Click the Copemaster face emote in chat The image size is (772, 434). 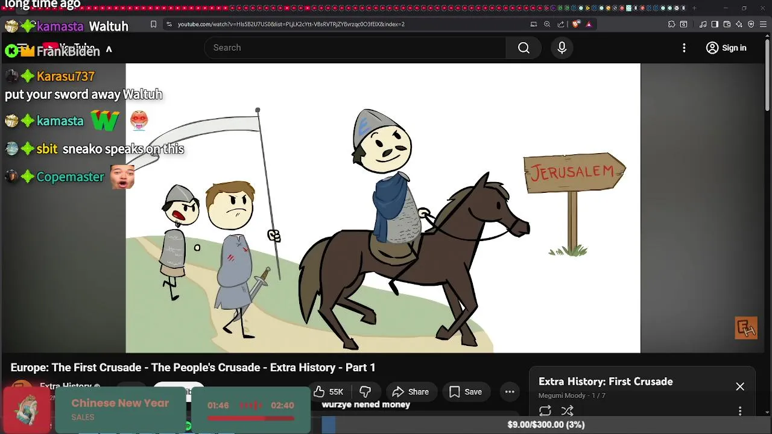coord(122,177)
